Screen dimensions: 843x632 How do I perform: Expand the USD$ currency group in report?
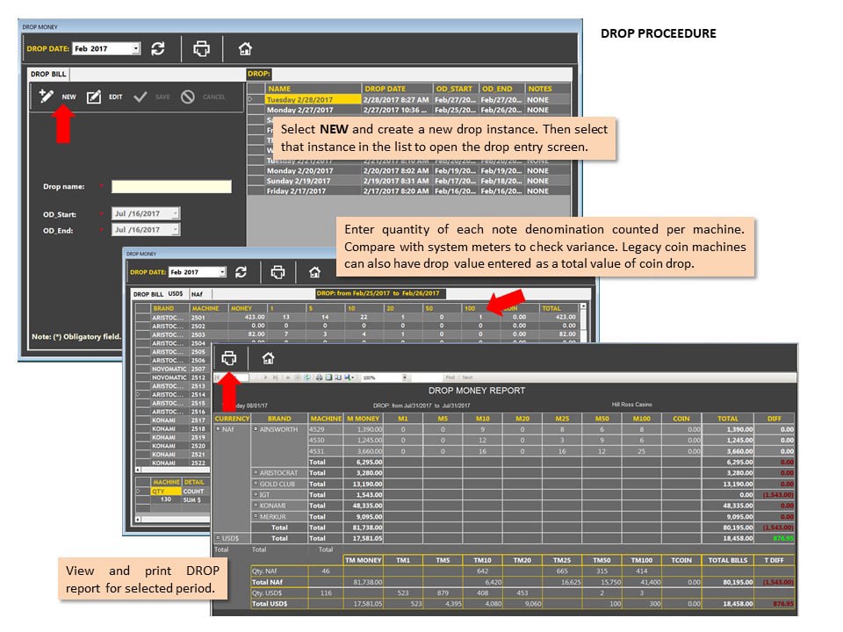pos(219,537)
